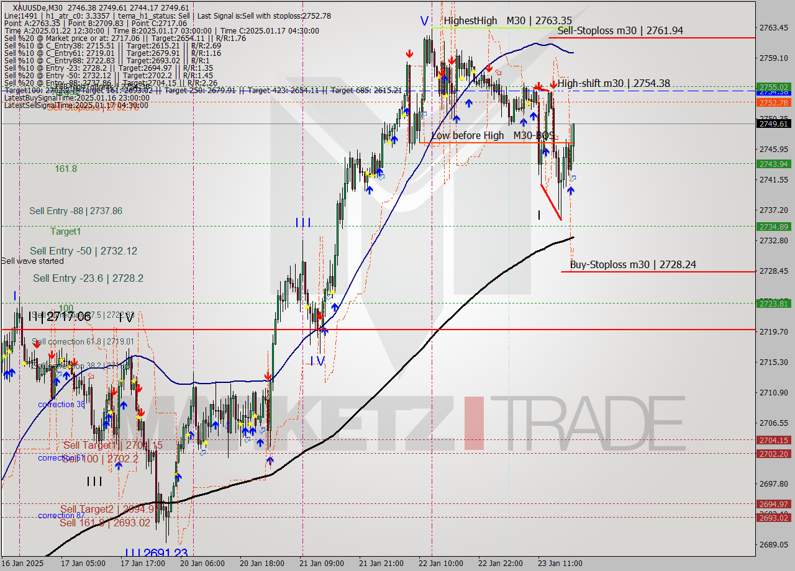Click the green 'Target1' label
Image resolution: width=795 pixels, height=571 pixels.
65,232
